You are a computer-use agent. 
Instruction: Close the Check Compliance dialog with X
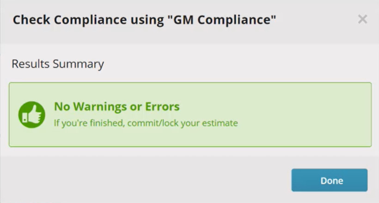coord(362,19)
